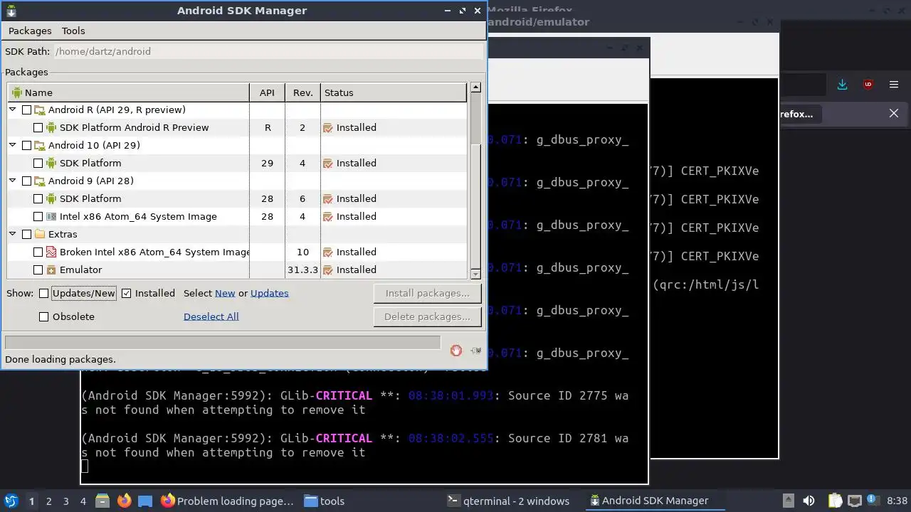911x512 pixels.
Task: Check the Intel x86 Atom_64 System Image API 28 checkbox
Action: coord(38,217)
